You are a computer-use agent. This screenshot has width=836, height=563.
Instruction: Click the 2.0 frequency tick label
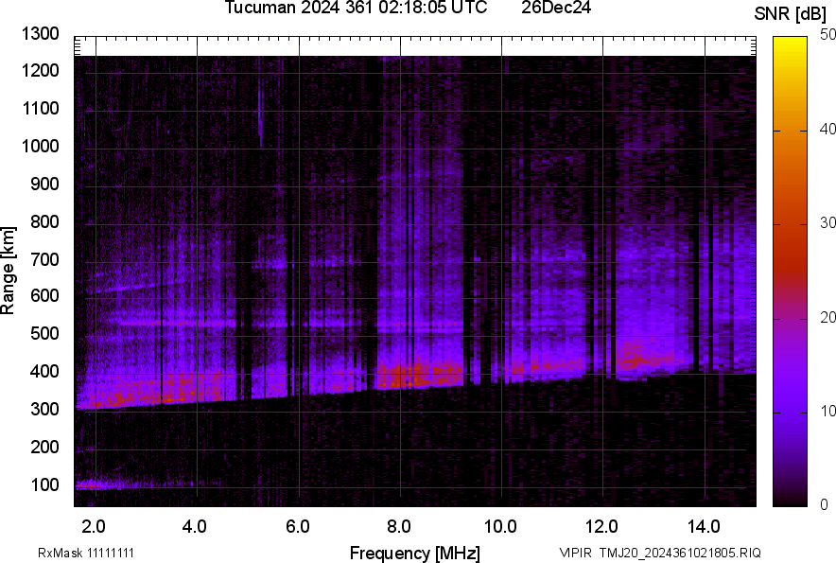pos(95,526)
